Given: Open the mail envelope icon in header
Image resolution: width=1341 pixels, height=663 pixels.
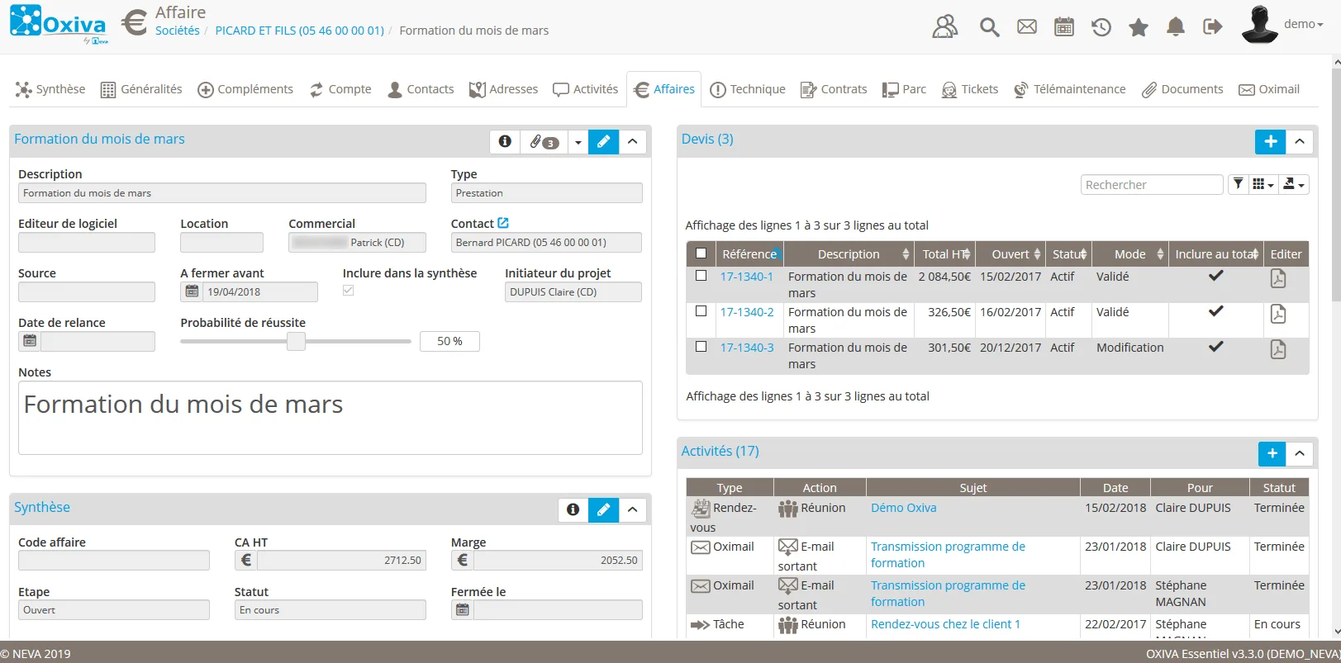Looking at the screenshot, I should point(1027,27).
